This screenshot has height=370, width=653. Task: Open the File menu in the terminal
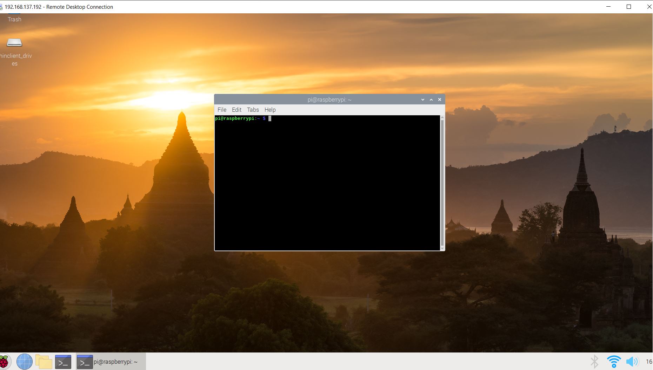[222, 110]
